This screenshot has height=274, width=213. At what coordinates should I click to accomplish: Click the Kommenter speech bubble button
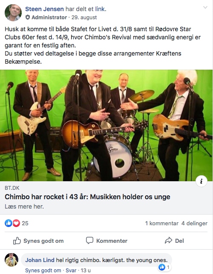click(106, 241)
